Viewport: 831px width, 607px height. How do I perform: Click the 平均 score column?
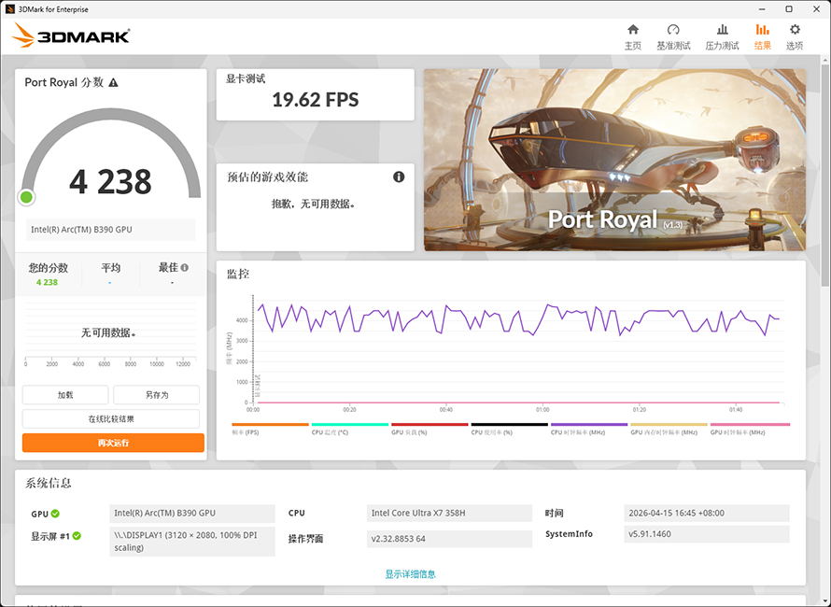tap(111, 274)
